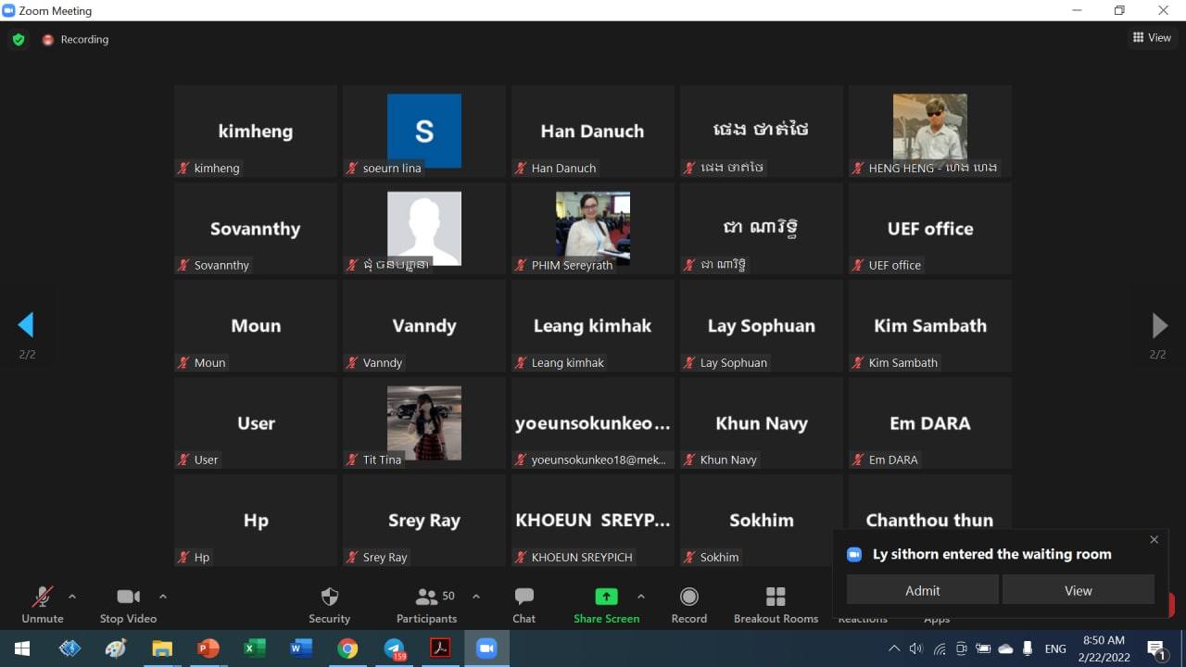Open the Chat panel
Screen dimensions: 1186x667
pos(524,597)
